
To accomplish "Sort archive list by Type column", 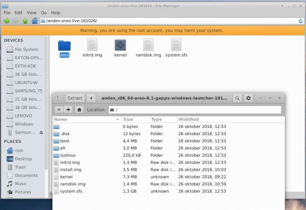I will (163, 119).
